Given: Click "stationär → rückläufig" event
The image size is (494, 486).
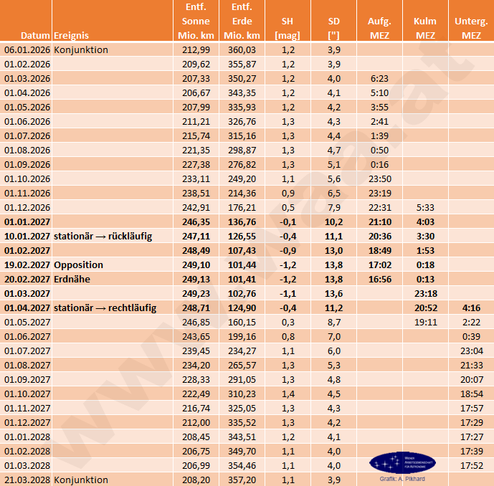Looking at the screenshot, I should (103, 237).
